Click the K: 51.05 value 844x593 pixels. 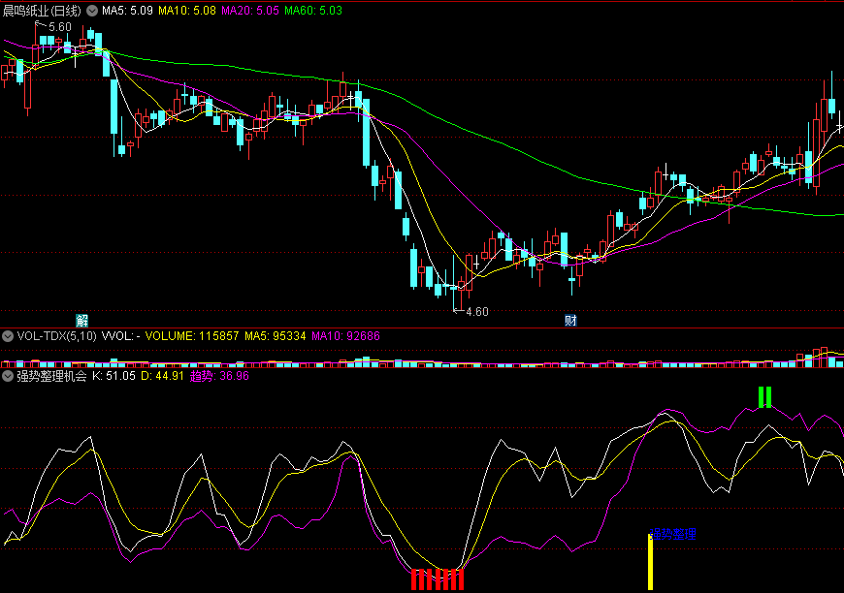click(x=114, y=376)
